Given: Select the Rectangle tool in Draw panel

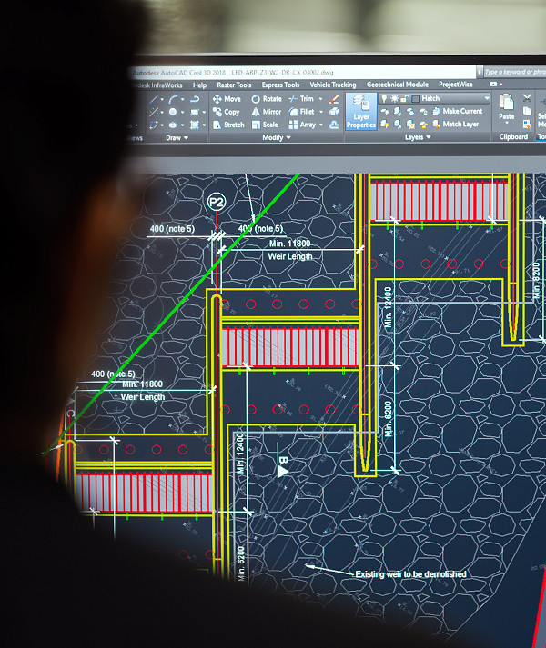Looking at the screenshot, I should [x=195, y=112].
